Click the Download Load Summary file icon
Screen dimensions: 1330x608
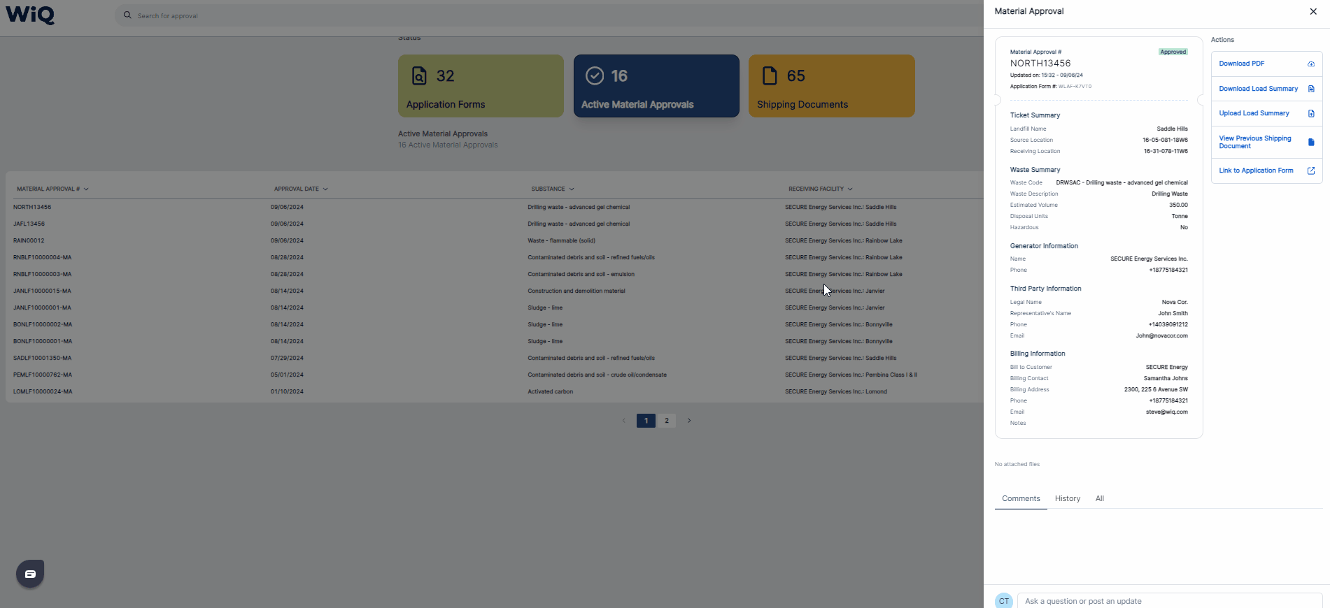pos(1311,89)
